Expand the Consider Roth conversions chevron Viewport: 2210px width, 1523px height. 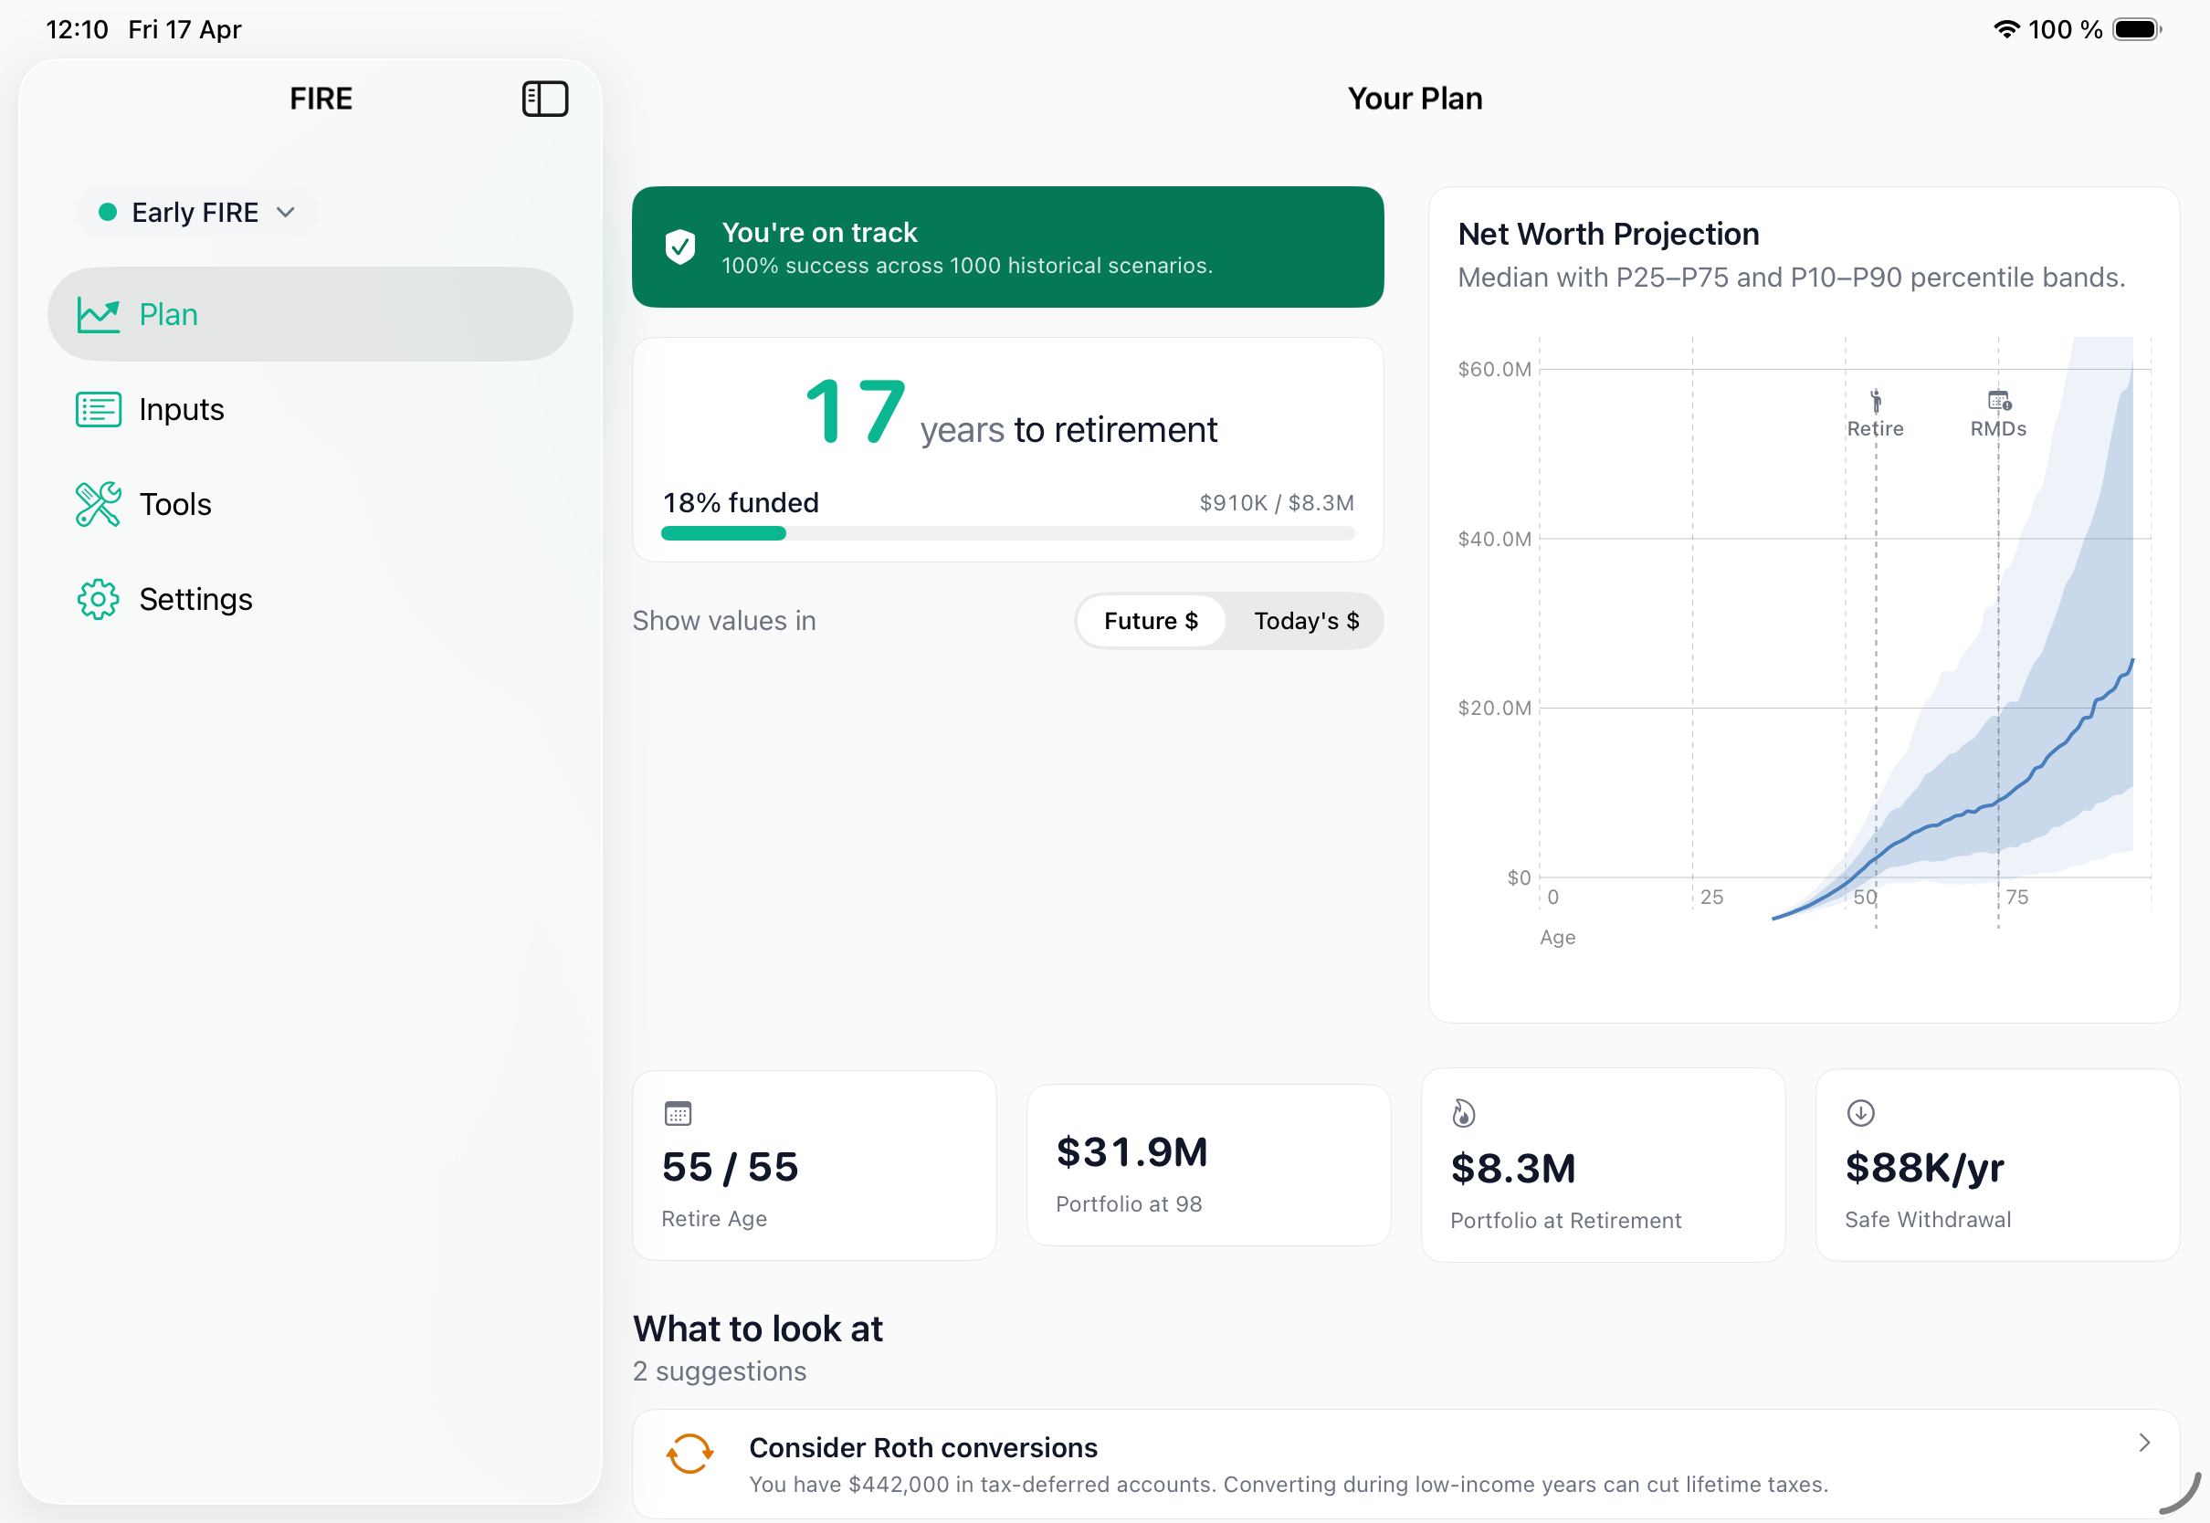2144,1442
